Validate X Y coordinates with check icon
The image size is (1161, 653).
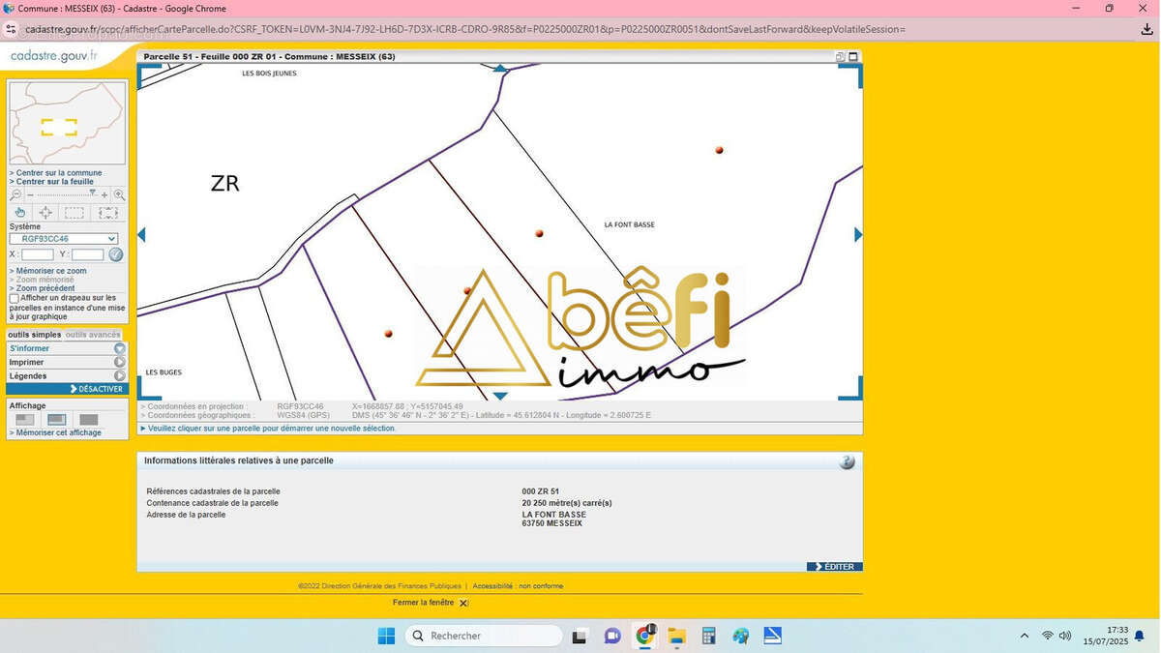click(x=116, y=254)
